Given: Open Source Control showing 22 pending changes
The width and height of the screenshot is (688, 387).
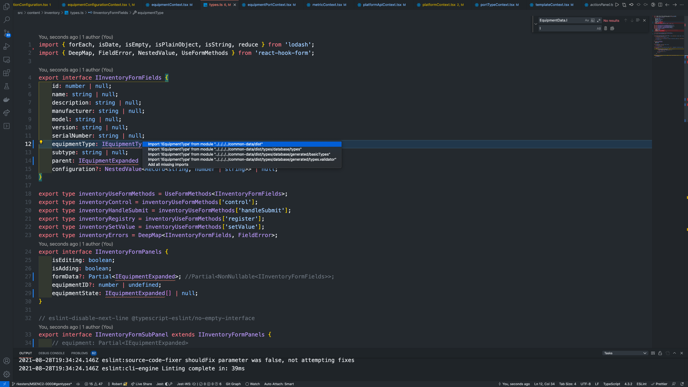Looking at the screenshot, I should (x=6, y=33).
